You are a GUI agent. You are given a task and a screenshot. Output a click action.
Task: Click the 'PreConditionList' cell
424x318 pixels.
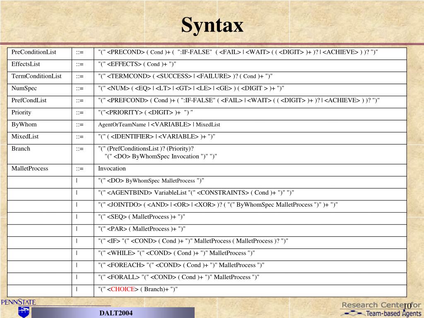[x=39, y=54]
